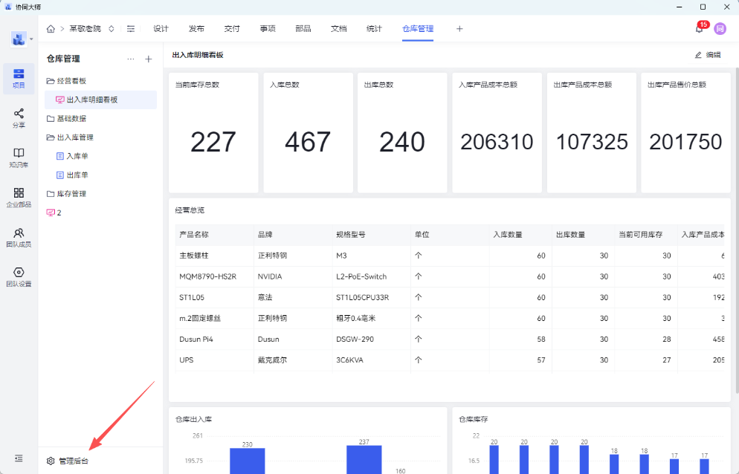Open the more options ellipsis beside 仓库管理
The width and height of the screenshot is (739, 474).
(131, 59)
